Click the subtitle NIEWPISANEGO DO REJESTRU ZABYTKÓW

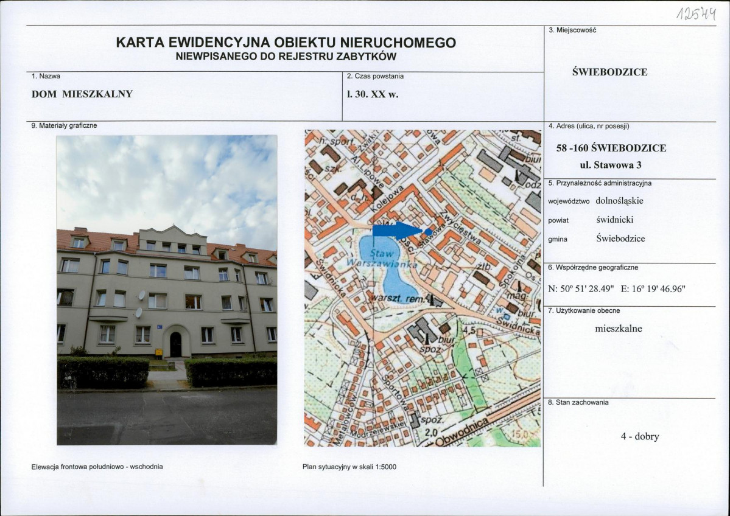286,57
